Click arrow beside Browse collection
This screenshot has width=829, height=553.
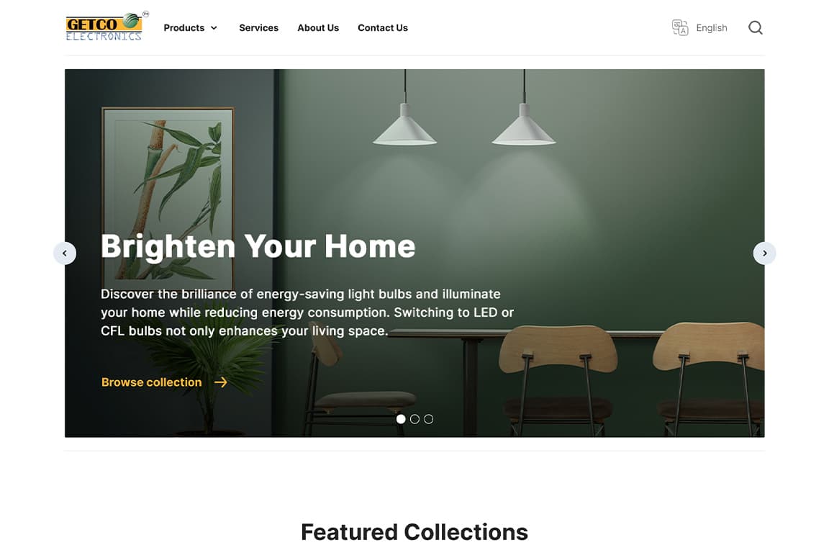click(x=221, y=382)
